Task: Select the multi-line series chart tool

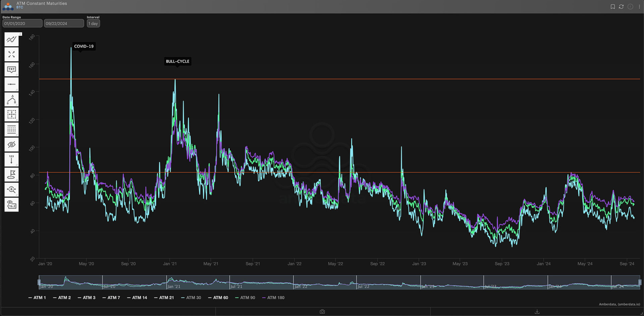Action: 11,39
